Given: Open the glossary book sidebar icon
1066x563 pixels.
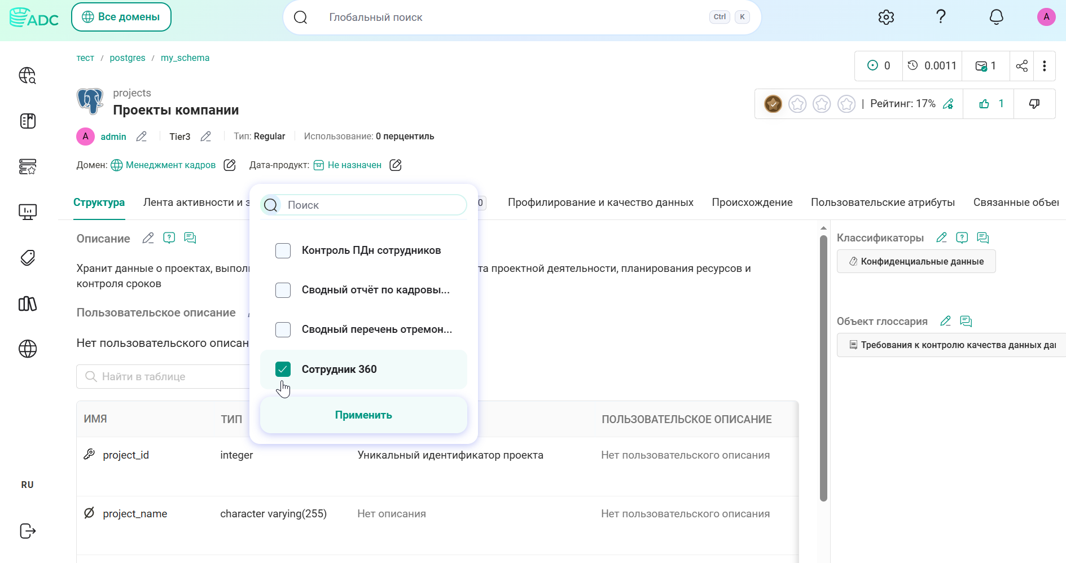Looking at the screenshot, I should tap(28, 121).
